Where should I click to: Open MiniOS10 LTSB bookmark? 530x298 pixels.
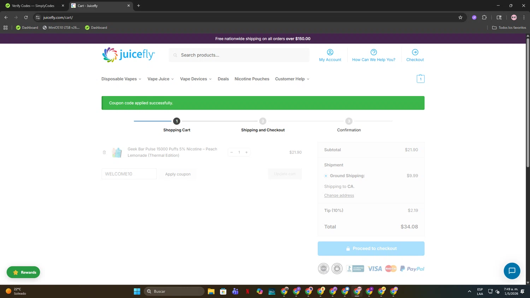pyautogui.click(x=61, y=28)
